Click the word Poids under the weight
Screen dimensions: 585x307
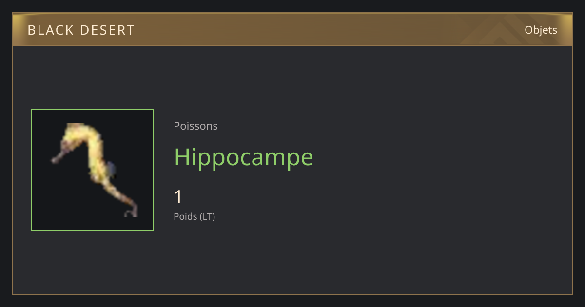click(185, 216)
